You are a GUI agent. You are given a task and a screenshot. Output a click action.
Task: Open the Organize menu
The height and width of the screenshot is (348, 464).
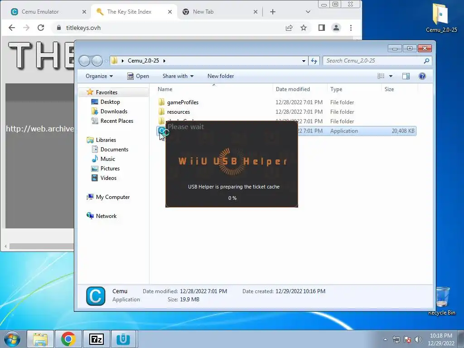pos(99,76)
